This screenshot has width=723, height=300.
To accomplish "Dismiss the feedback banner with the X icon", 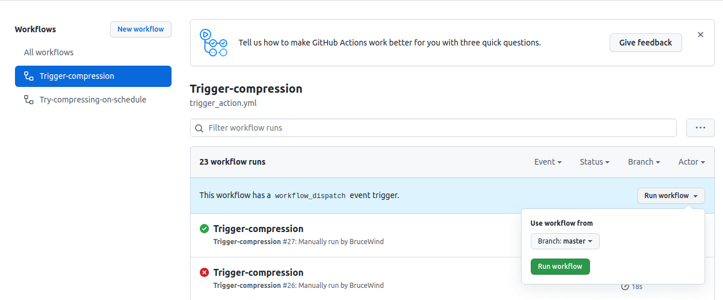I will 701,35.
